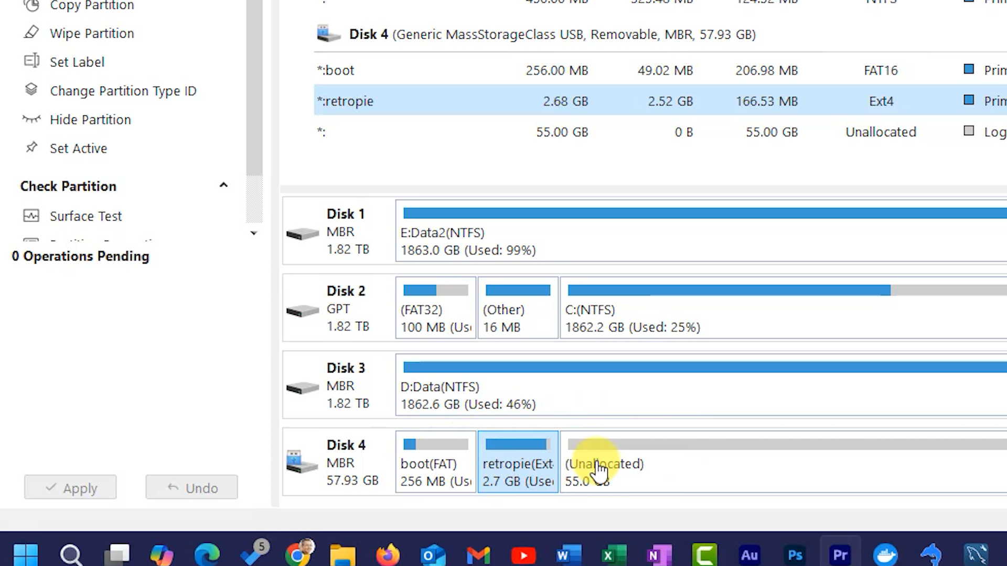Select the Hide Partition tool

[90, 119]
